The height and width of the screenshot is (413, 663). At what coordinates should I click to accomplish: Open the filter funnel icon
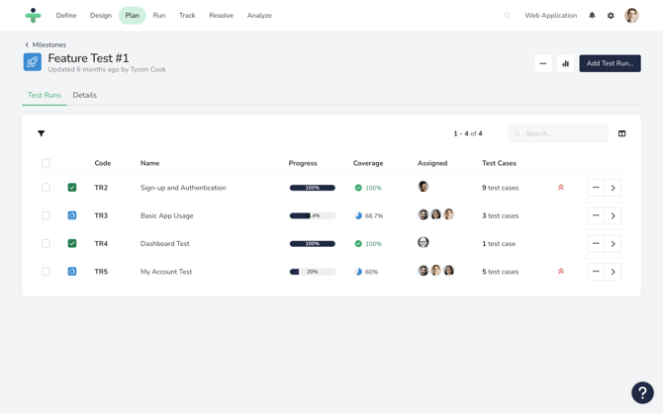(41, 133)
